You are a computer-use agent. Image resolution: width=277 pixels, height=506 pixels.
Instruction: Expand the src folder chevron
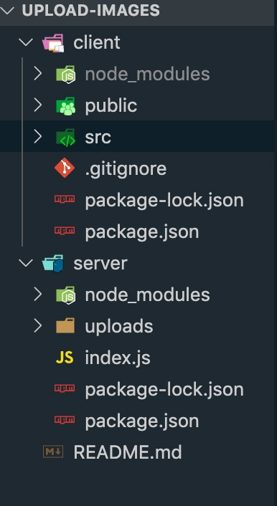pyautogui.click(x=38, y=137)
